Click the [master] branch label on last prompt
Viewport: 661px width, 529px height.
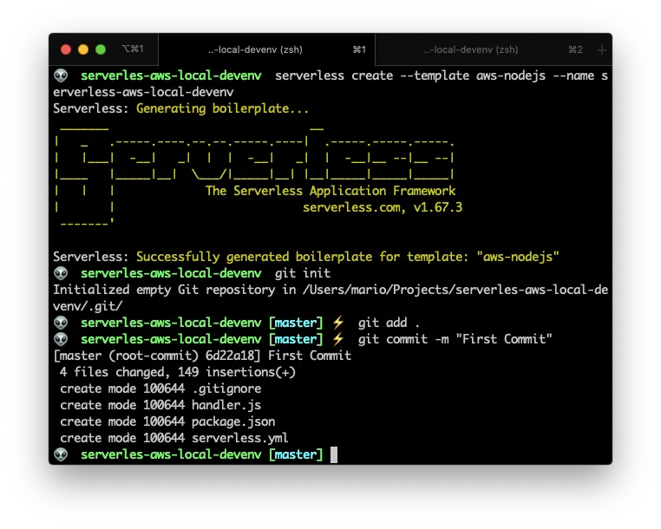pyautogui.click(x=296, y=454)
